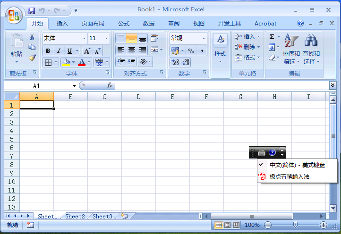Viewport: 341px width, 234px height.
Task: Toggle Bold formatting
Action: click(48, 51)
